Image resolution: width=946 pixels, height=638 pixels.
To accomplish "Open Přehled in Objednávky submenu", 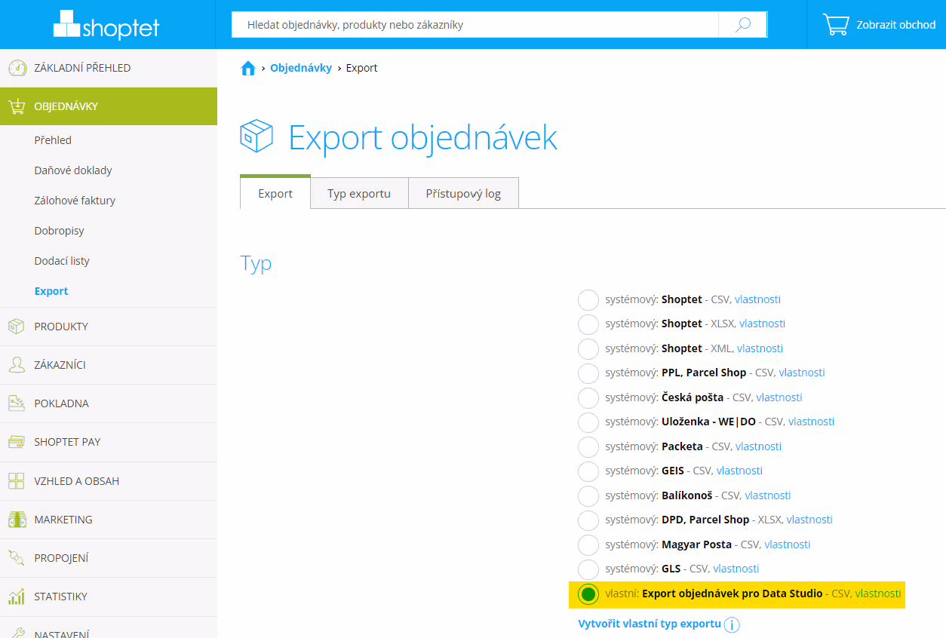I will click(53, 140).
